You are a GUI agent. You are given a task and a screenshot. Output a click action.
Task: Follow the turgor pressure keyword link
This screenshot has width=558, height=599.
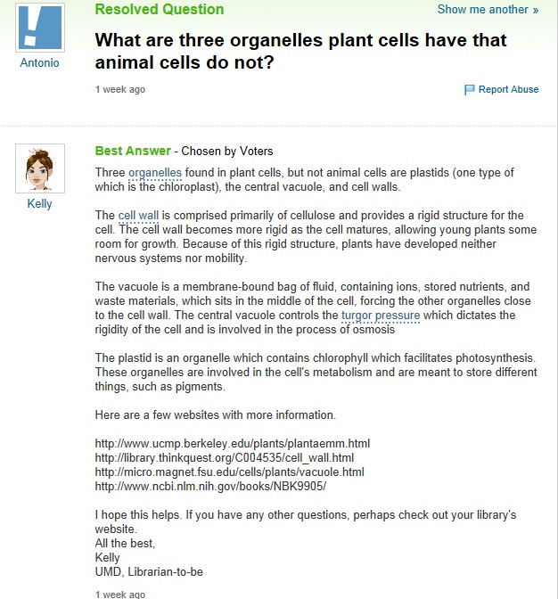click(381, 316)
